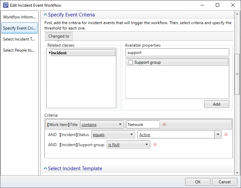Open the 'contains' operator dropdown
The width and height of the screenshot is (241, 188).
[x=102, y=124]
